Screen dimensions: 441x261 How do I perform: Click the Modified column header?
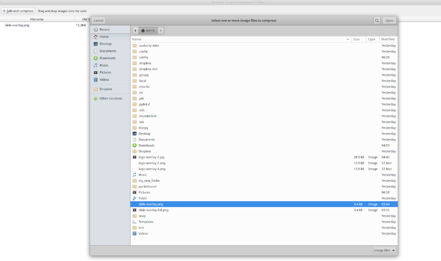388,39
